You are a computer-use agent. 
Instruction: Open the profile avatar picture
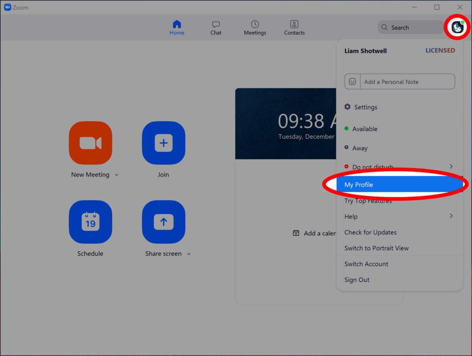point(457,27)
